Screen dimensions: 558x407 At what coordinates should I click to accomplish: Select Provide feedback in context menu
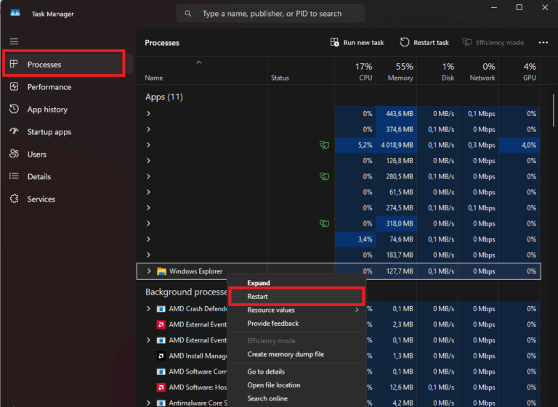(x=296, y=324)
